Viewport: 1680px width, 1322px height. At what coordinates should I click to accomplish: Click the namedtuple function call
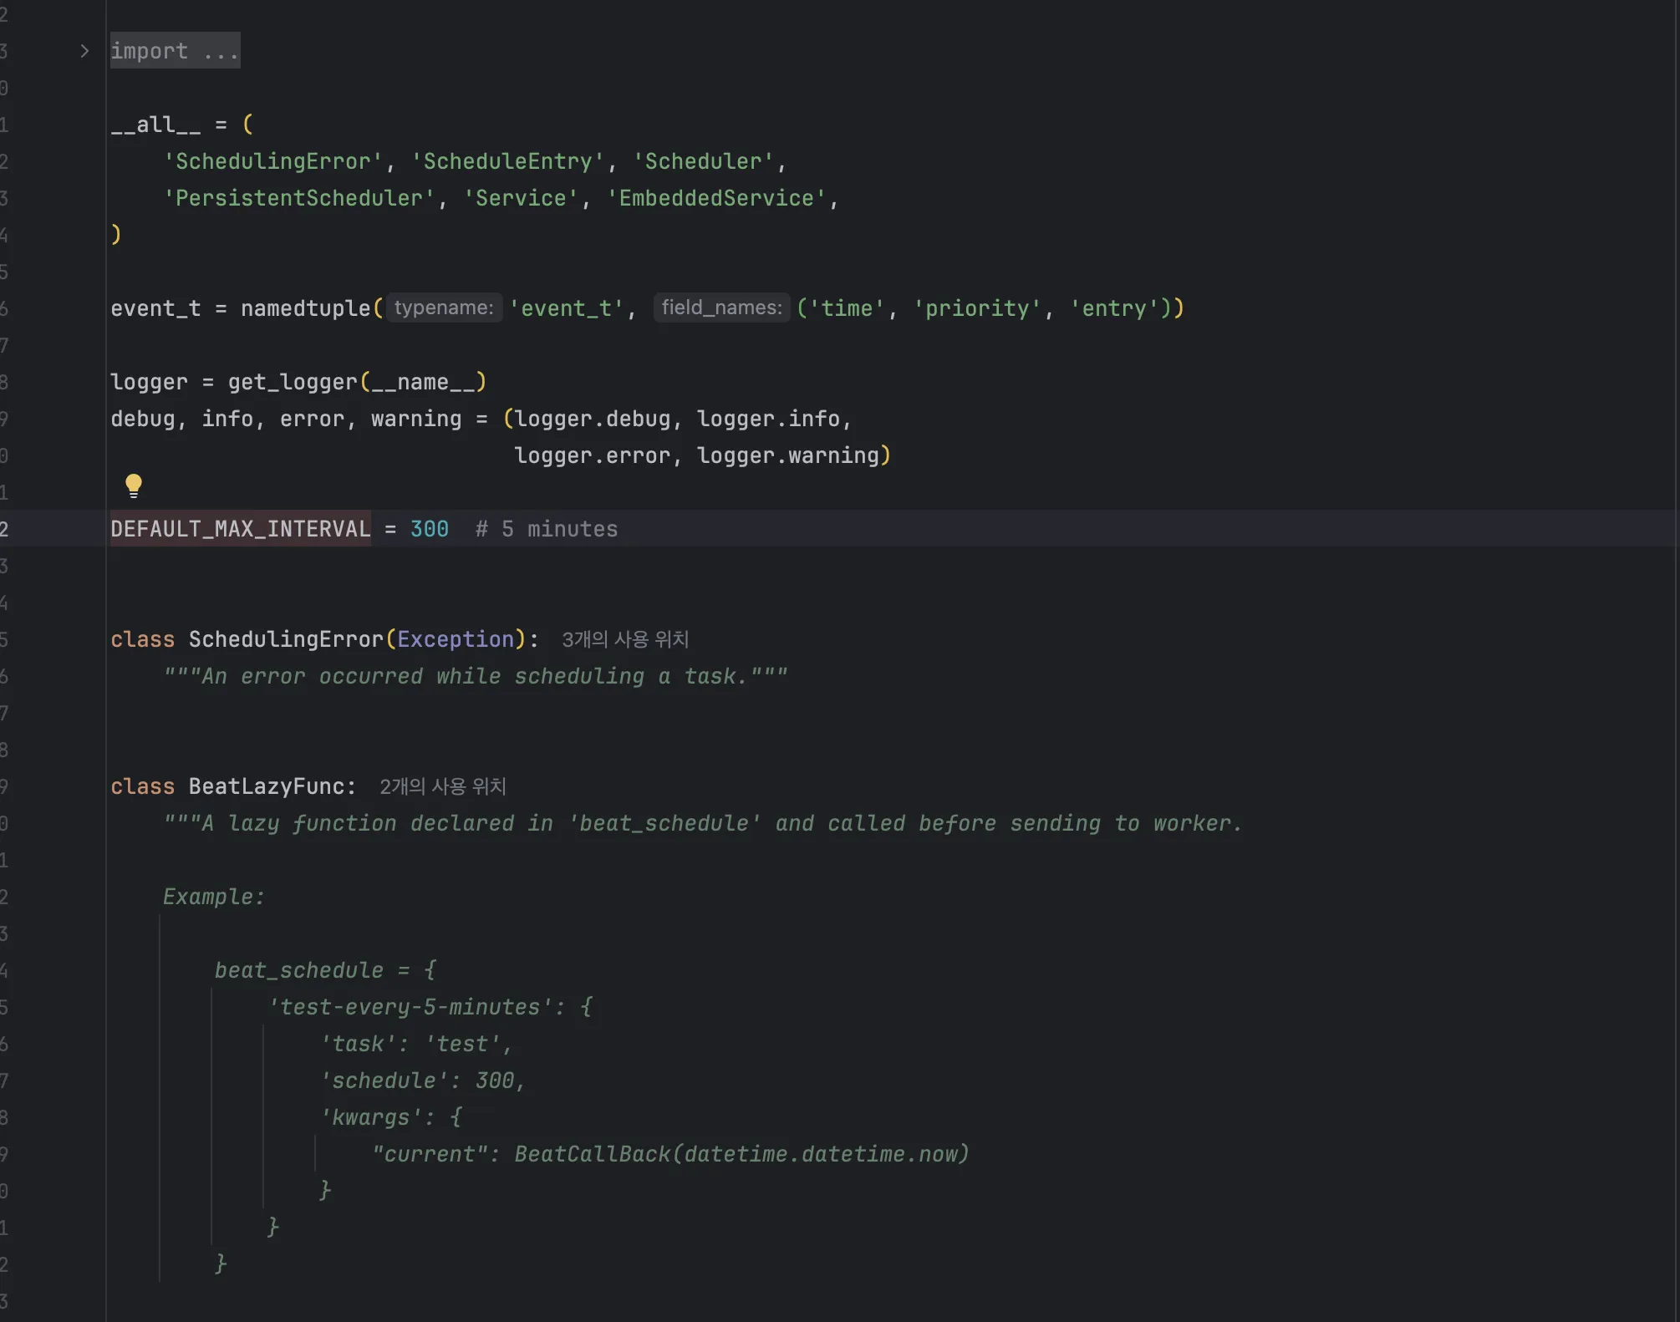point(304,308)
